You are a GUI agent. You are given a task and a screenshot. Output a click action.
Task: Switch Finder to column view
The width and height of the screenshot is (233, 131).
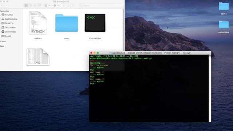click(35, 5)
